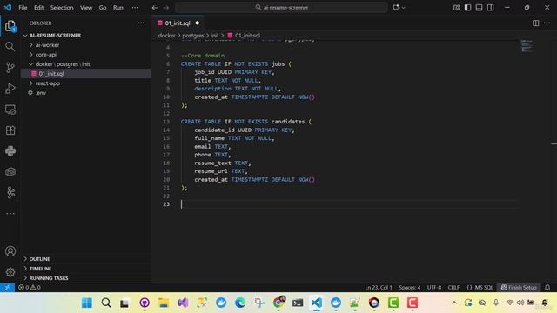Open taskbar Search magnifier
557x313 pixels.
(x=106, y=303)
